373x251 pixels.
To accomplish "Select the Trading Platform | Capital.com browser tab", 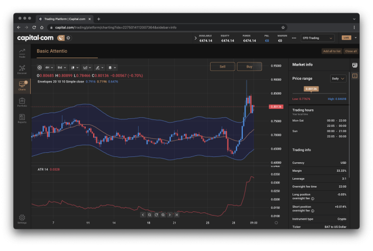I will click(x=65, y=19).
